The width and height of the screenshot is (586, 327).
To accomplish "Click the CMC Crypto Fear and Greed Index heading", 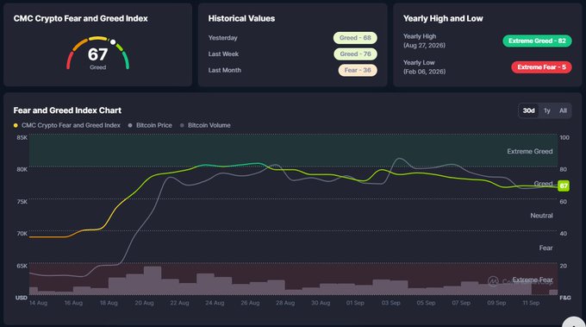I will [x=80, y=18].
